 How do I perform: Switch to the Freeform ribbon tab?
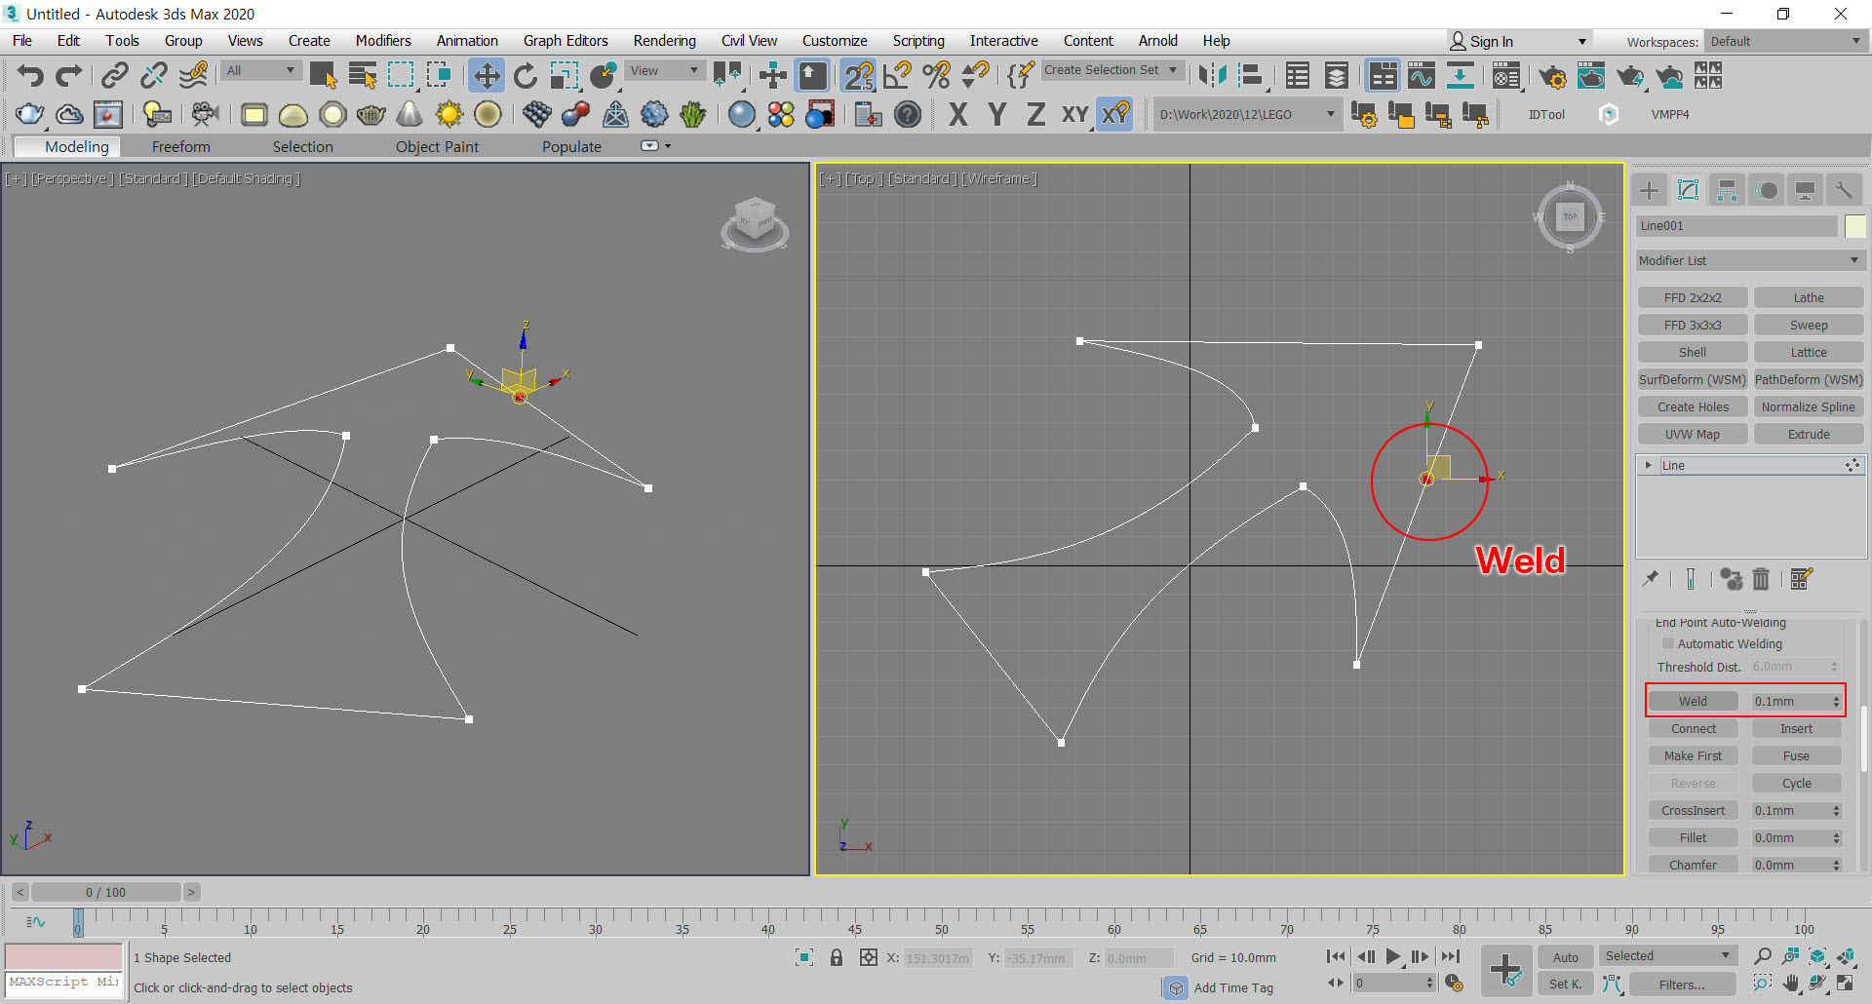(x=180, y=146)
